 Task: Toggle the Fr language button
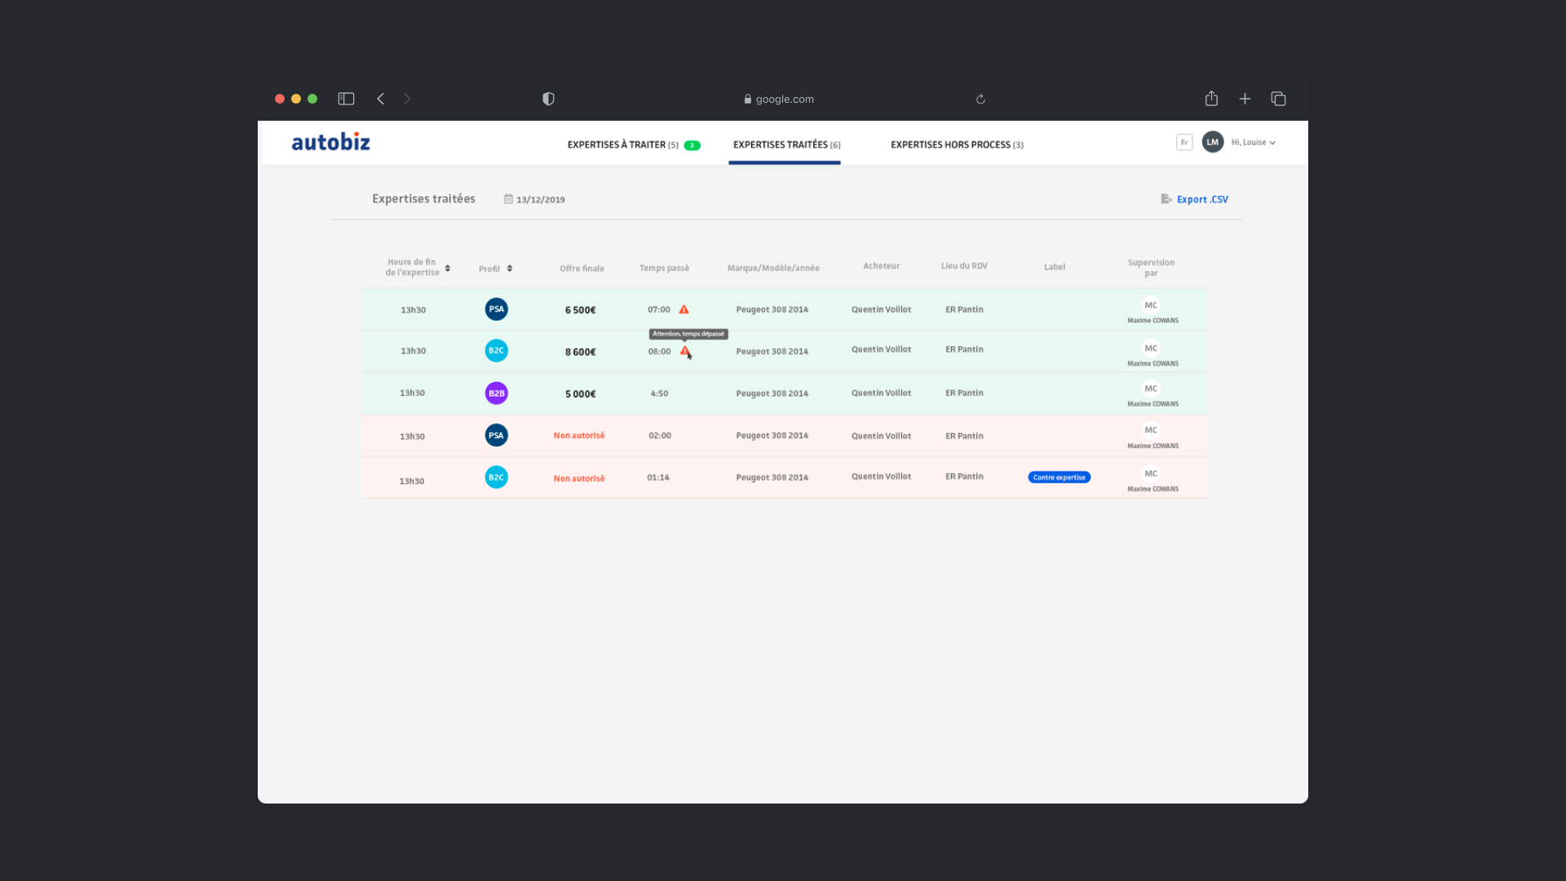pyautogui.click(x=1184, y=143)
